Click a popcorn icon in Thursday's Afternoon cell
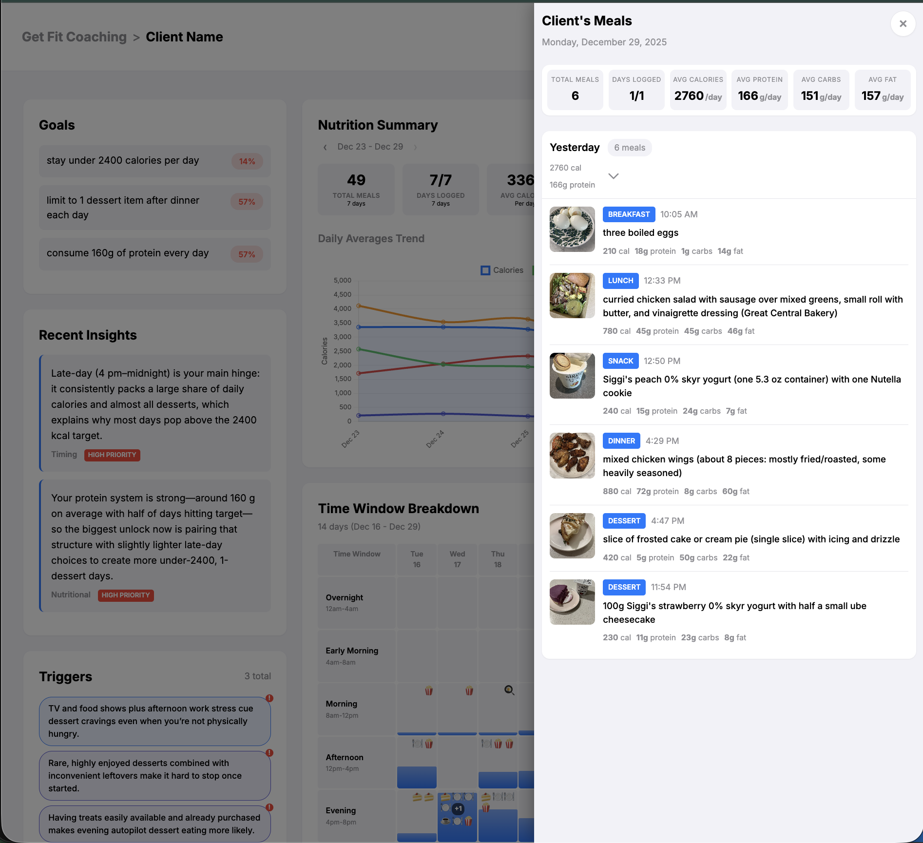 point(499,744)
